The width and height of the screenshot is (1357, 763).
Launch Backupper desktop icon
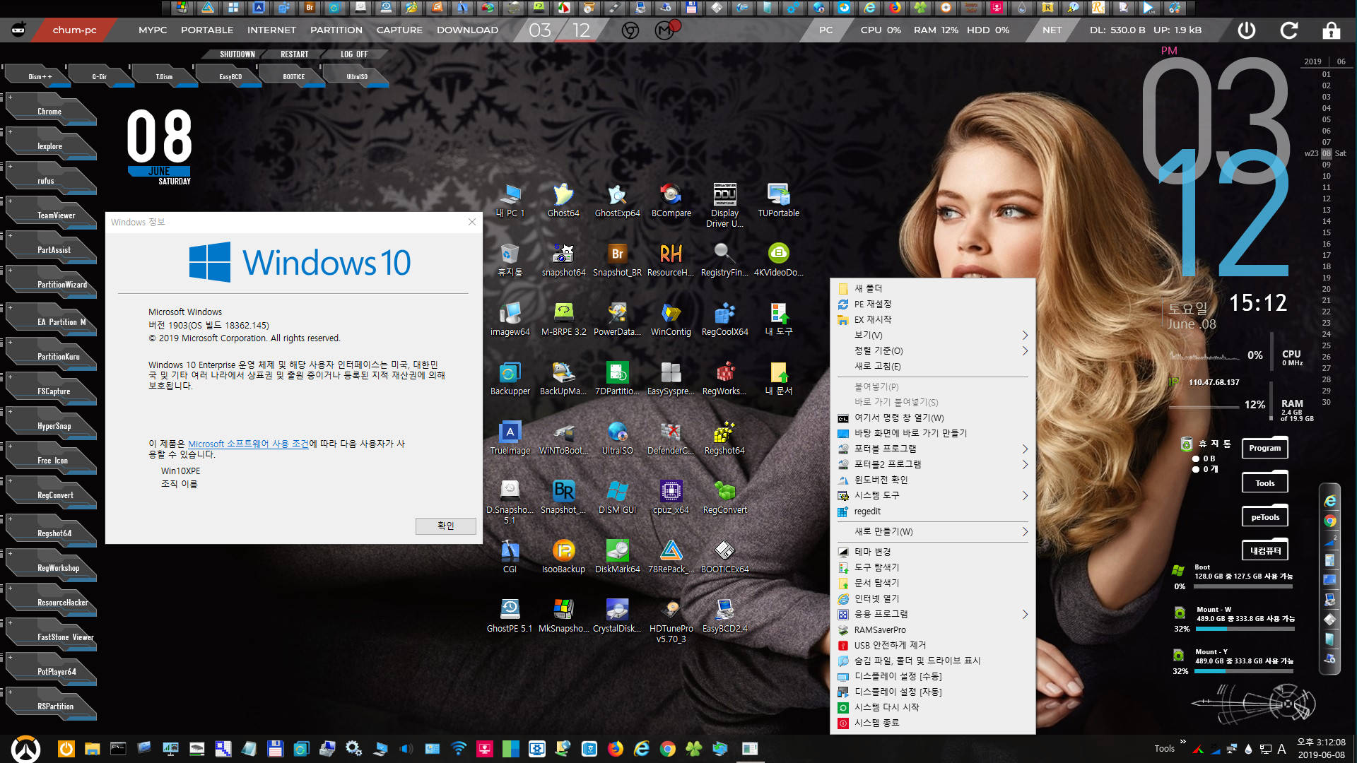[x=510, y=379]
